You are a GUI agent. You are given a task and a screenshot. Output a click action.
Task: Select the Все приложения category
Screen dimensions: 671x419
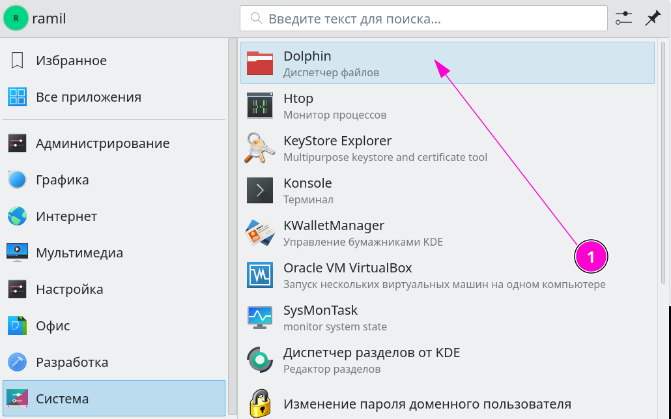(114, 96)
